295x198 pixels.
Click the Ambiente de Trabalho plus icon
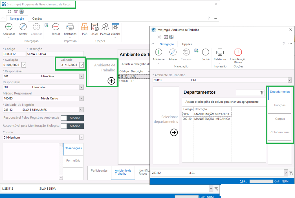111,81
